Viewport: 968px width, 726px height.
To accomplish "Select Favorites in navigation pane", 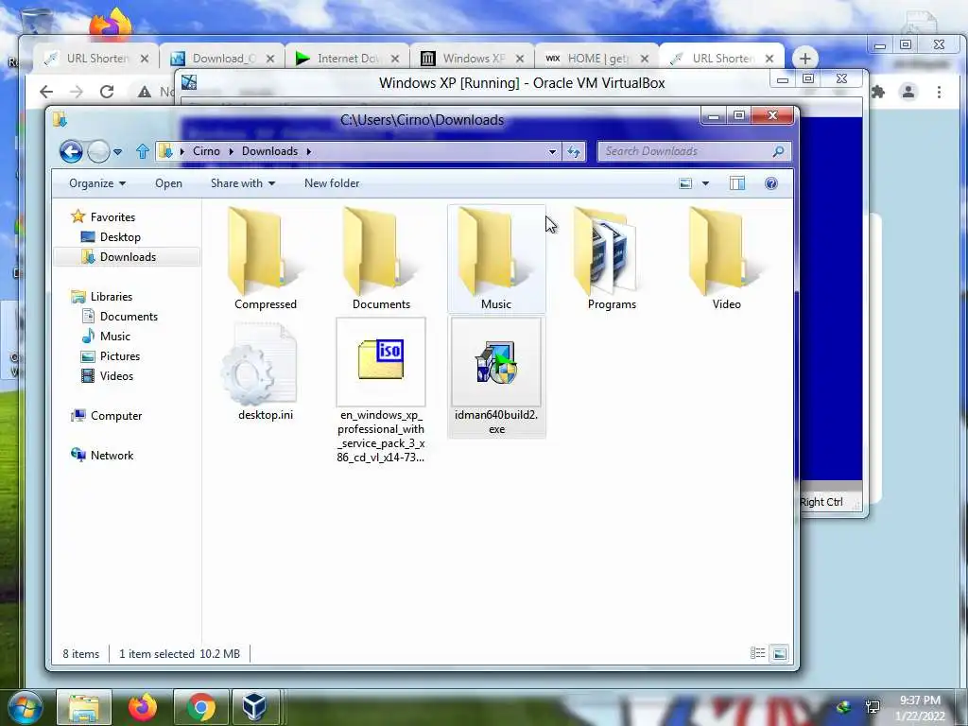I will point(112,216).
